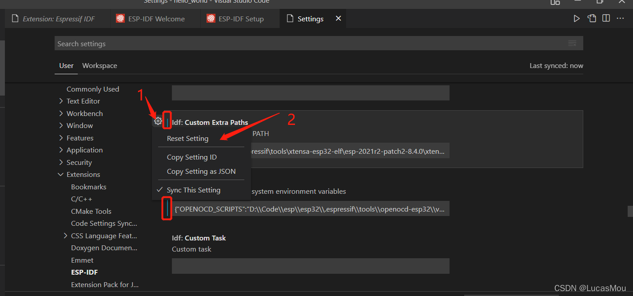The height and width of the screenshot is (296, 633).
Task: Expand Workbench category
Action: coord(61,114)
